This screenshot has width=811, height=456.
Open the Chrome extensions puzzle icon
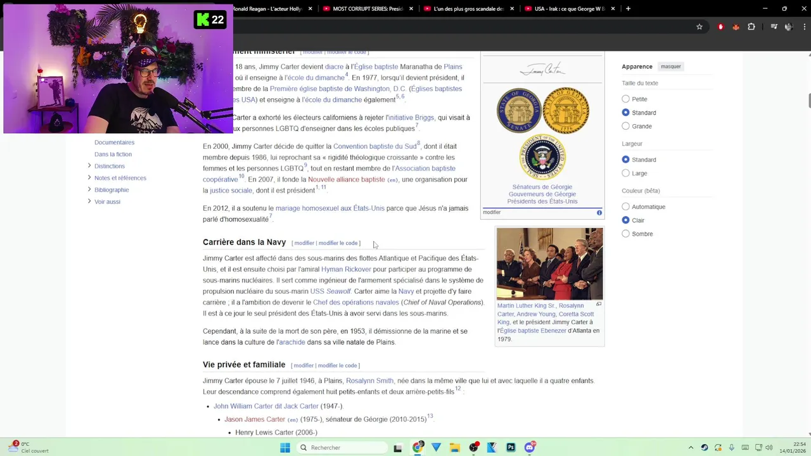pos(751,27)
